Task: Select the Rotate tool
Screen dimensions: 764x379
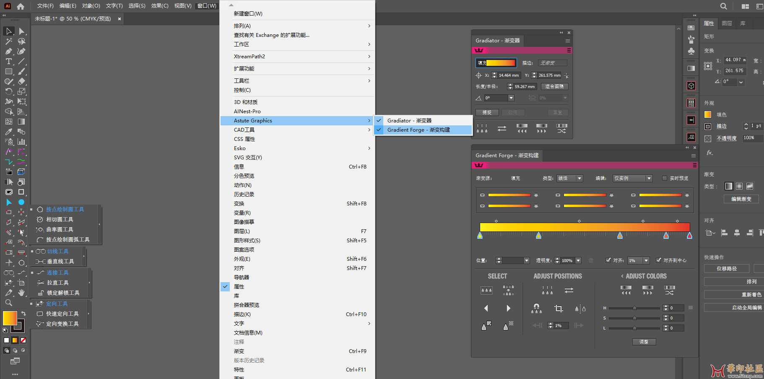Action: (9, 91)
